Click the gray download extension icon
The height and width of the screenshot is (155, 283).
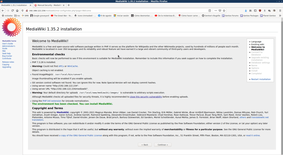tap(264, 11)
